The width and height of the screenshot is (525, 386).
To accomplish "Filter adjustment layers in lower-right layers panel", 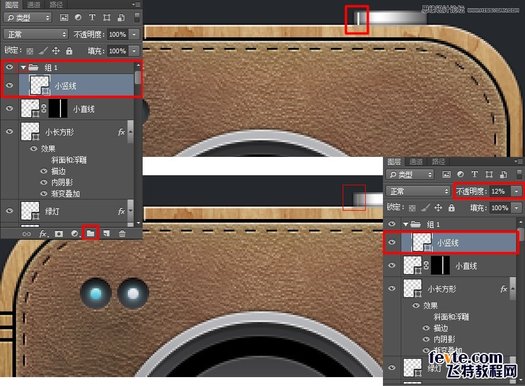I will coord(460,174).
